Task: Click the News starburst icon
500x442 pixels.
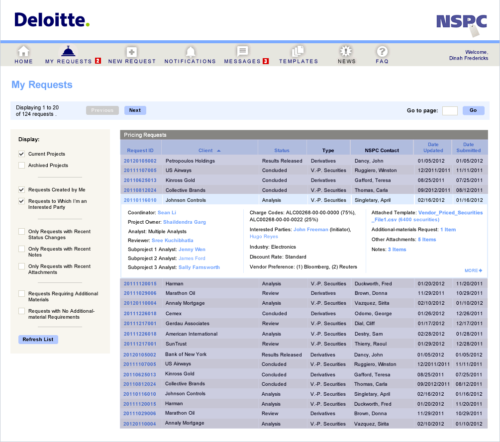Action: coord(346,51)
